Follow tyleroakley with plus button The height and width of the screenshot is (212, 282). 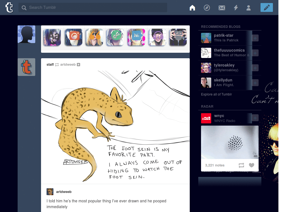[x=255, y=68]
